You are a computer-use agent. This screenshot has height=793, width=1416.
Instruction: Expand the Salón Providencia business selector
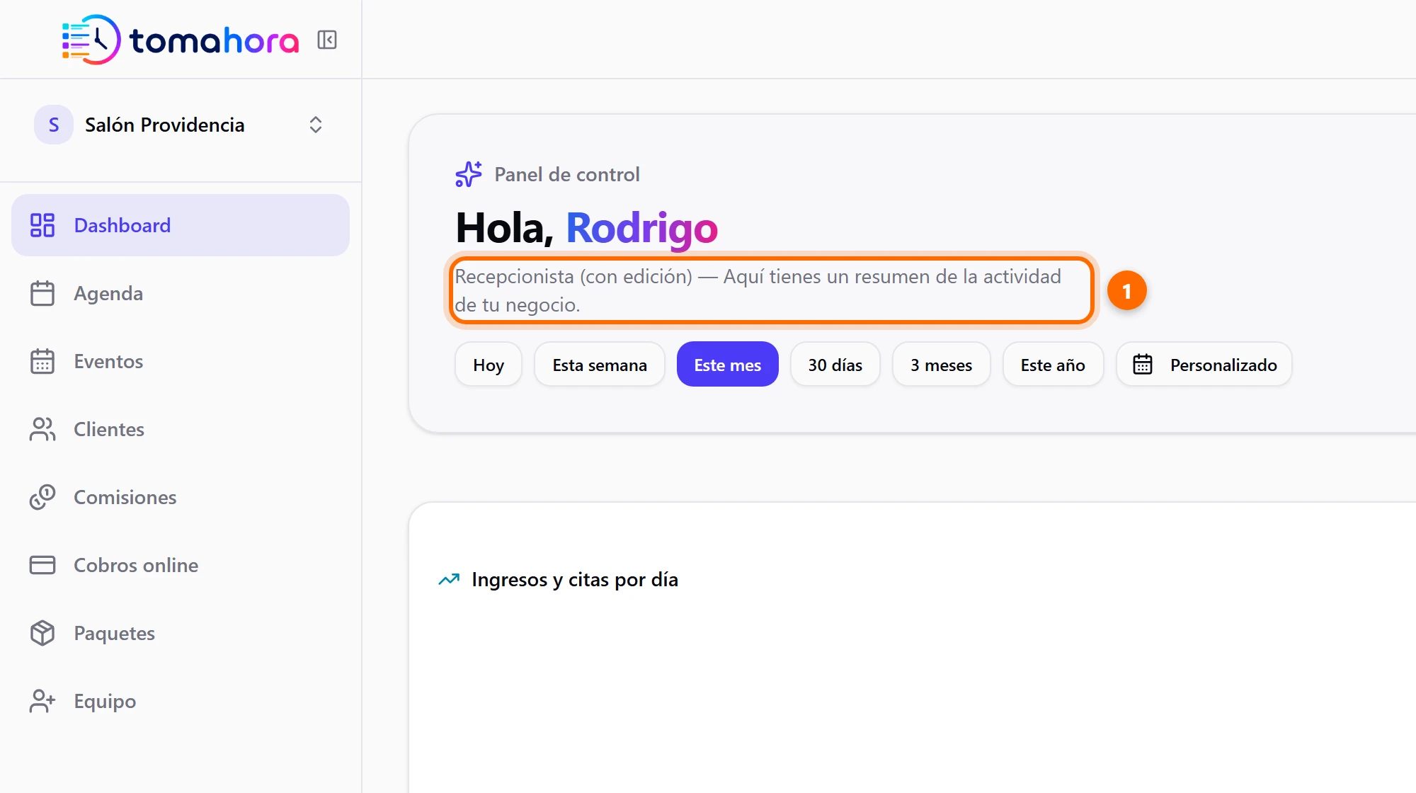coord(316,125)
